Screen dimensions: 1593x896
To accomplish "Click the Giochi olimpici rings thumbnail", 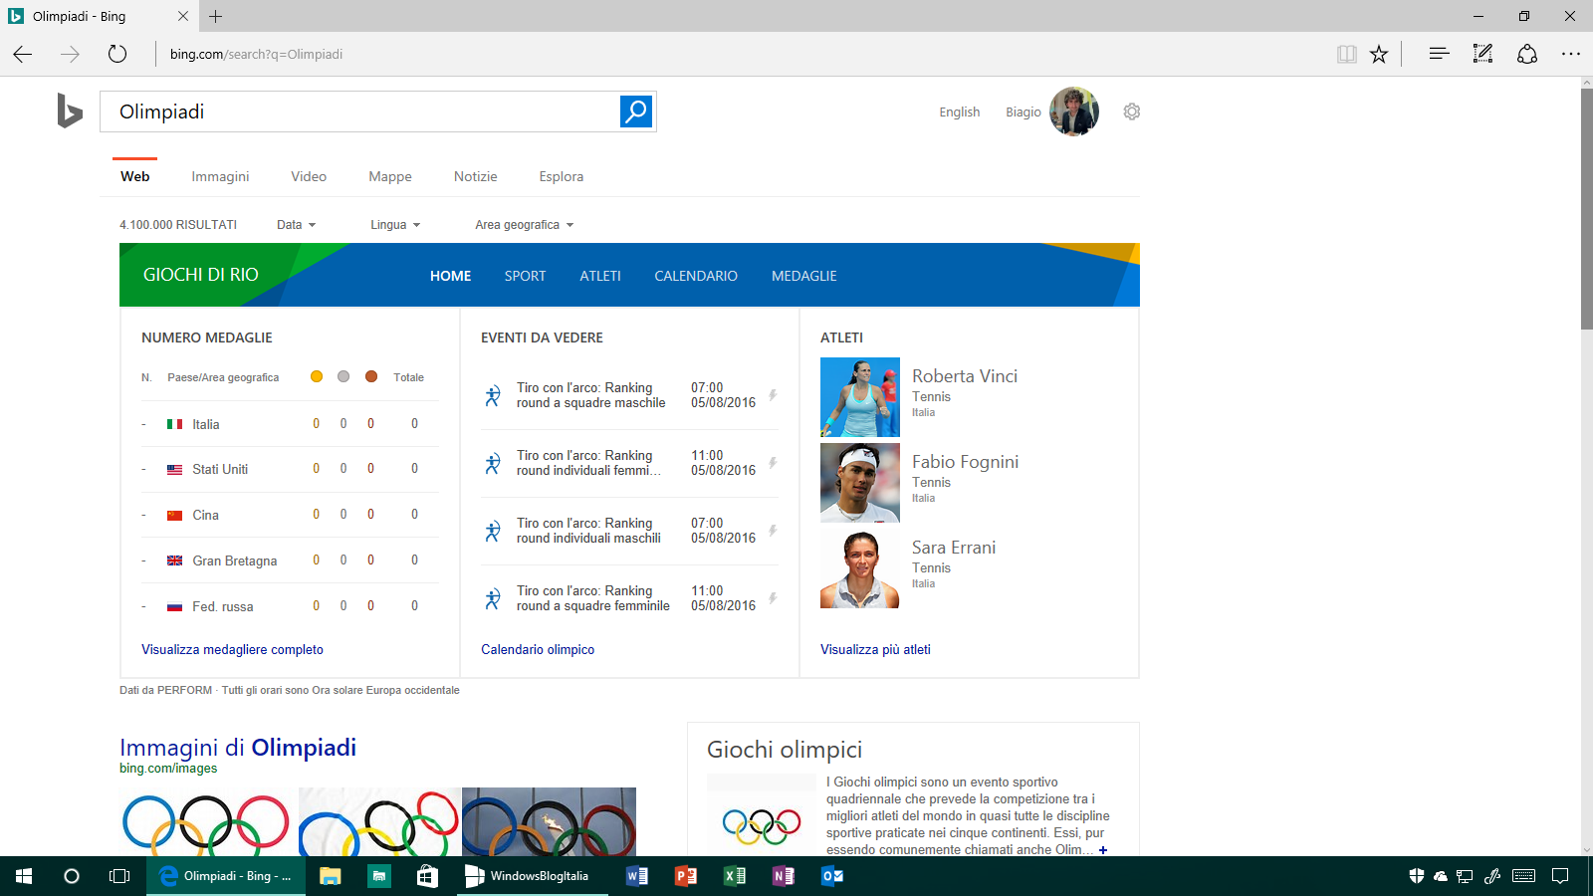I will [x=762, y=823].
